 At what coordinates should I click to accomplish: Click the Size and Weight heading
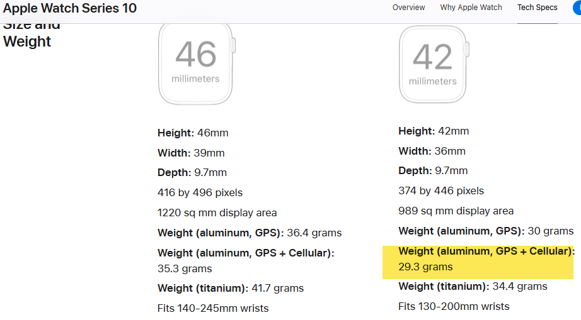[32, 35]
